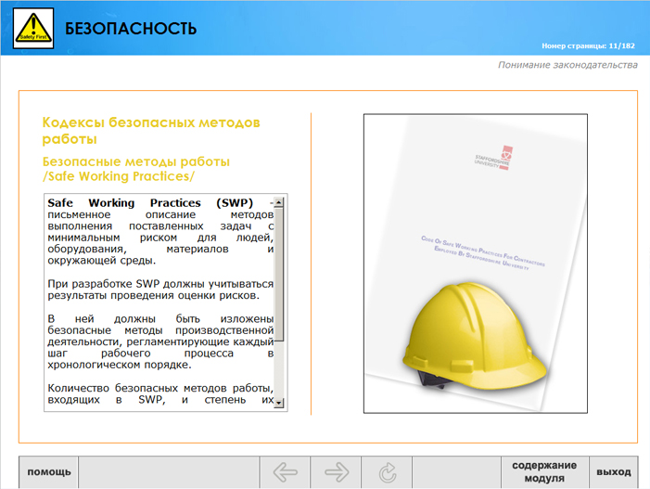Viewport: 650px width, 489px height.
Task: Click the text box scroll down arrow
Action: pos(279,403)
